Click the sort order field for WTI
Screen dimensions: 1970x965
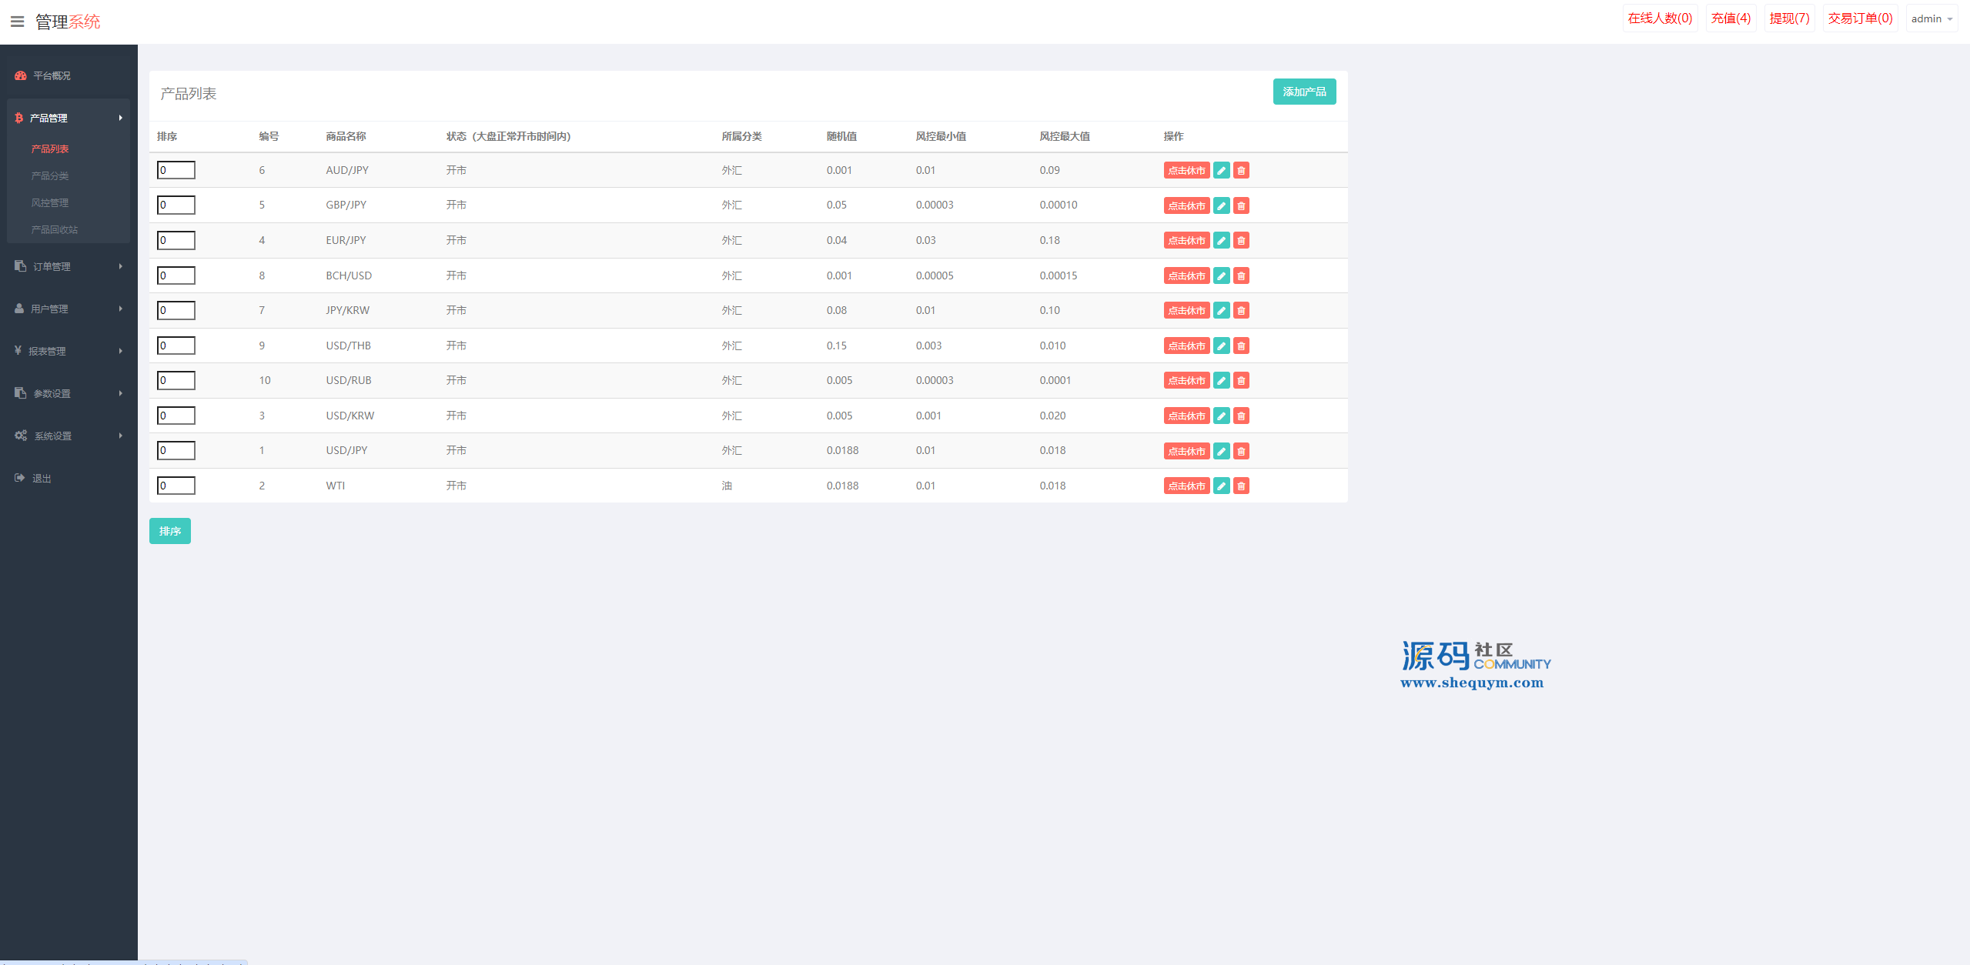coord(176,486)
